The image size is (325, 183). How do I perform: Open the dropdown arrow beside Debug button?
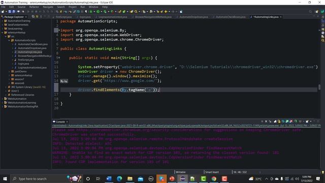tap(94, 12)
